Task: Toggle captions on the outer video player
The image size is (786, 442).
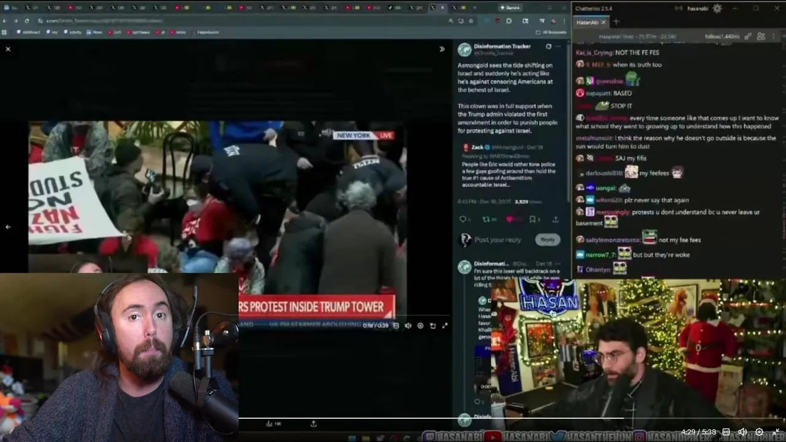Action: (726, 432)
